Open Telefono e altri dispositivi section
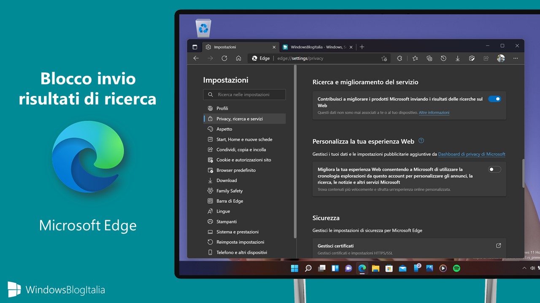 pos(244,252)
